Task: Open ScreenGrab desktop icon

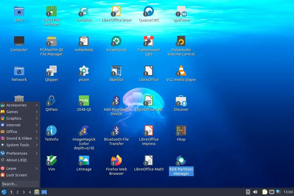Action: [x=116, y=41]
